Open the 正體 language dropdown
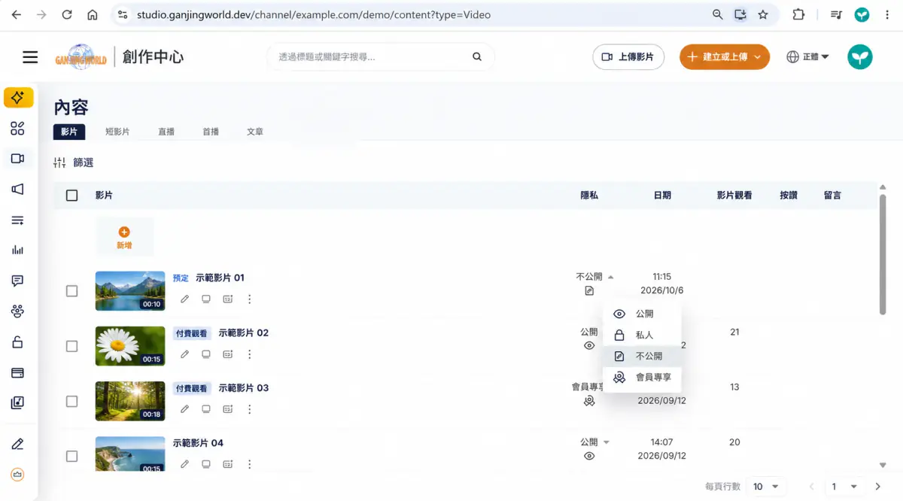The width and height of the screenshot is (903, 501). [x=807, y=57]
